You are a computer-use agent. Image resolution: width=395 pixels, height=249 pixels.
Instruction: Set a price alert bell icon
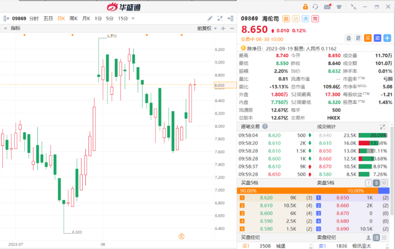[x=349, y=38]
